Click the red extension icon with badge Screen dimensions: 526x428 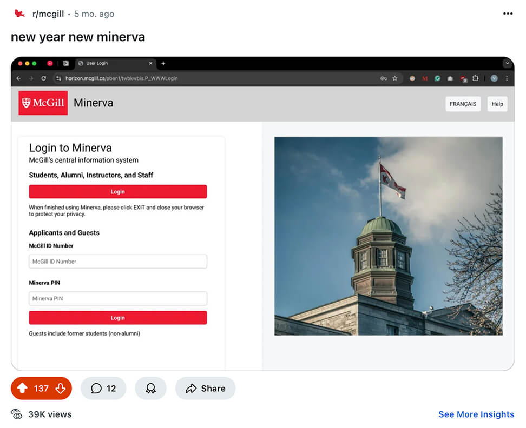point(463,79)
